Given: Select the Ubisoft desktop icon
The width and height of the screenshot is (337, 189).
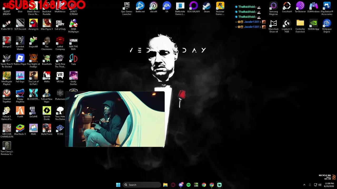Looking at the screenshot, I should pyautogui.click(x=153, y=7).
